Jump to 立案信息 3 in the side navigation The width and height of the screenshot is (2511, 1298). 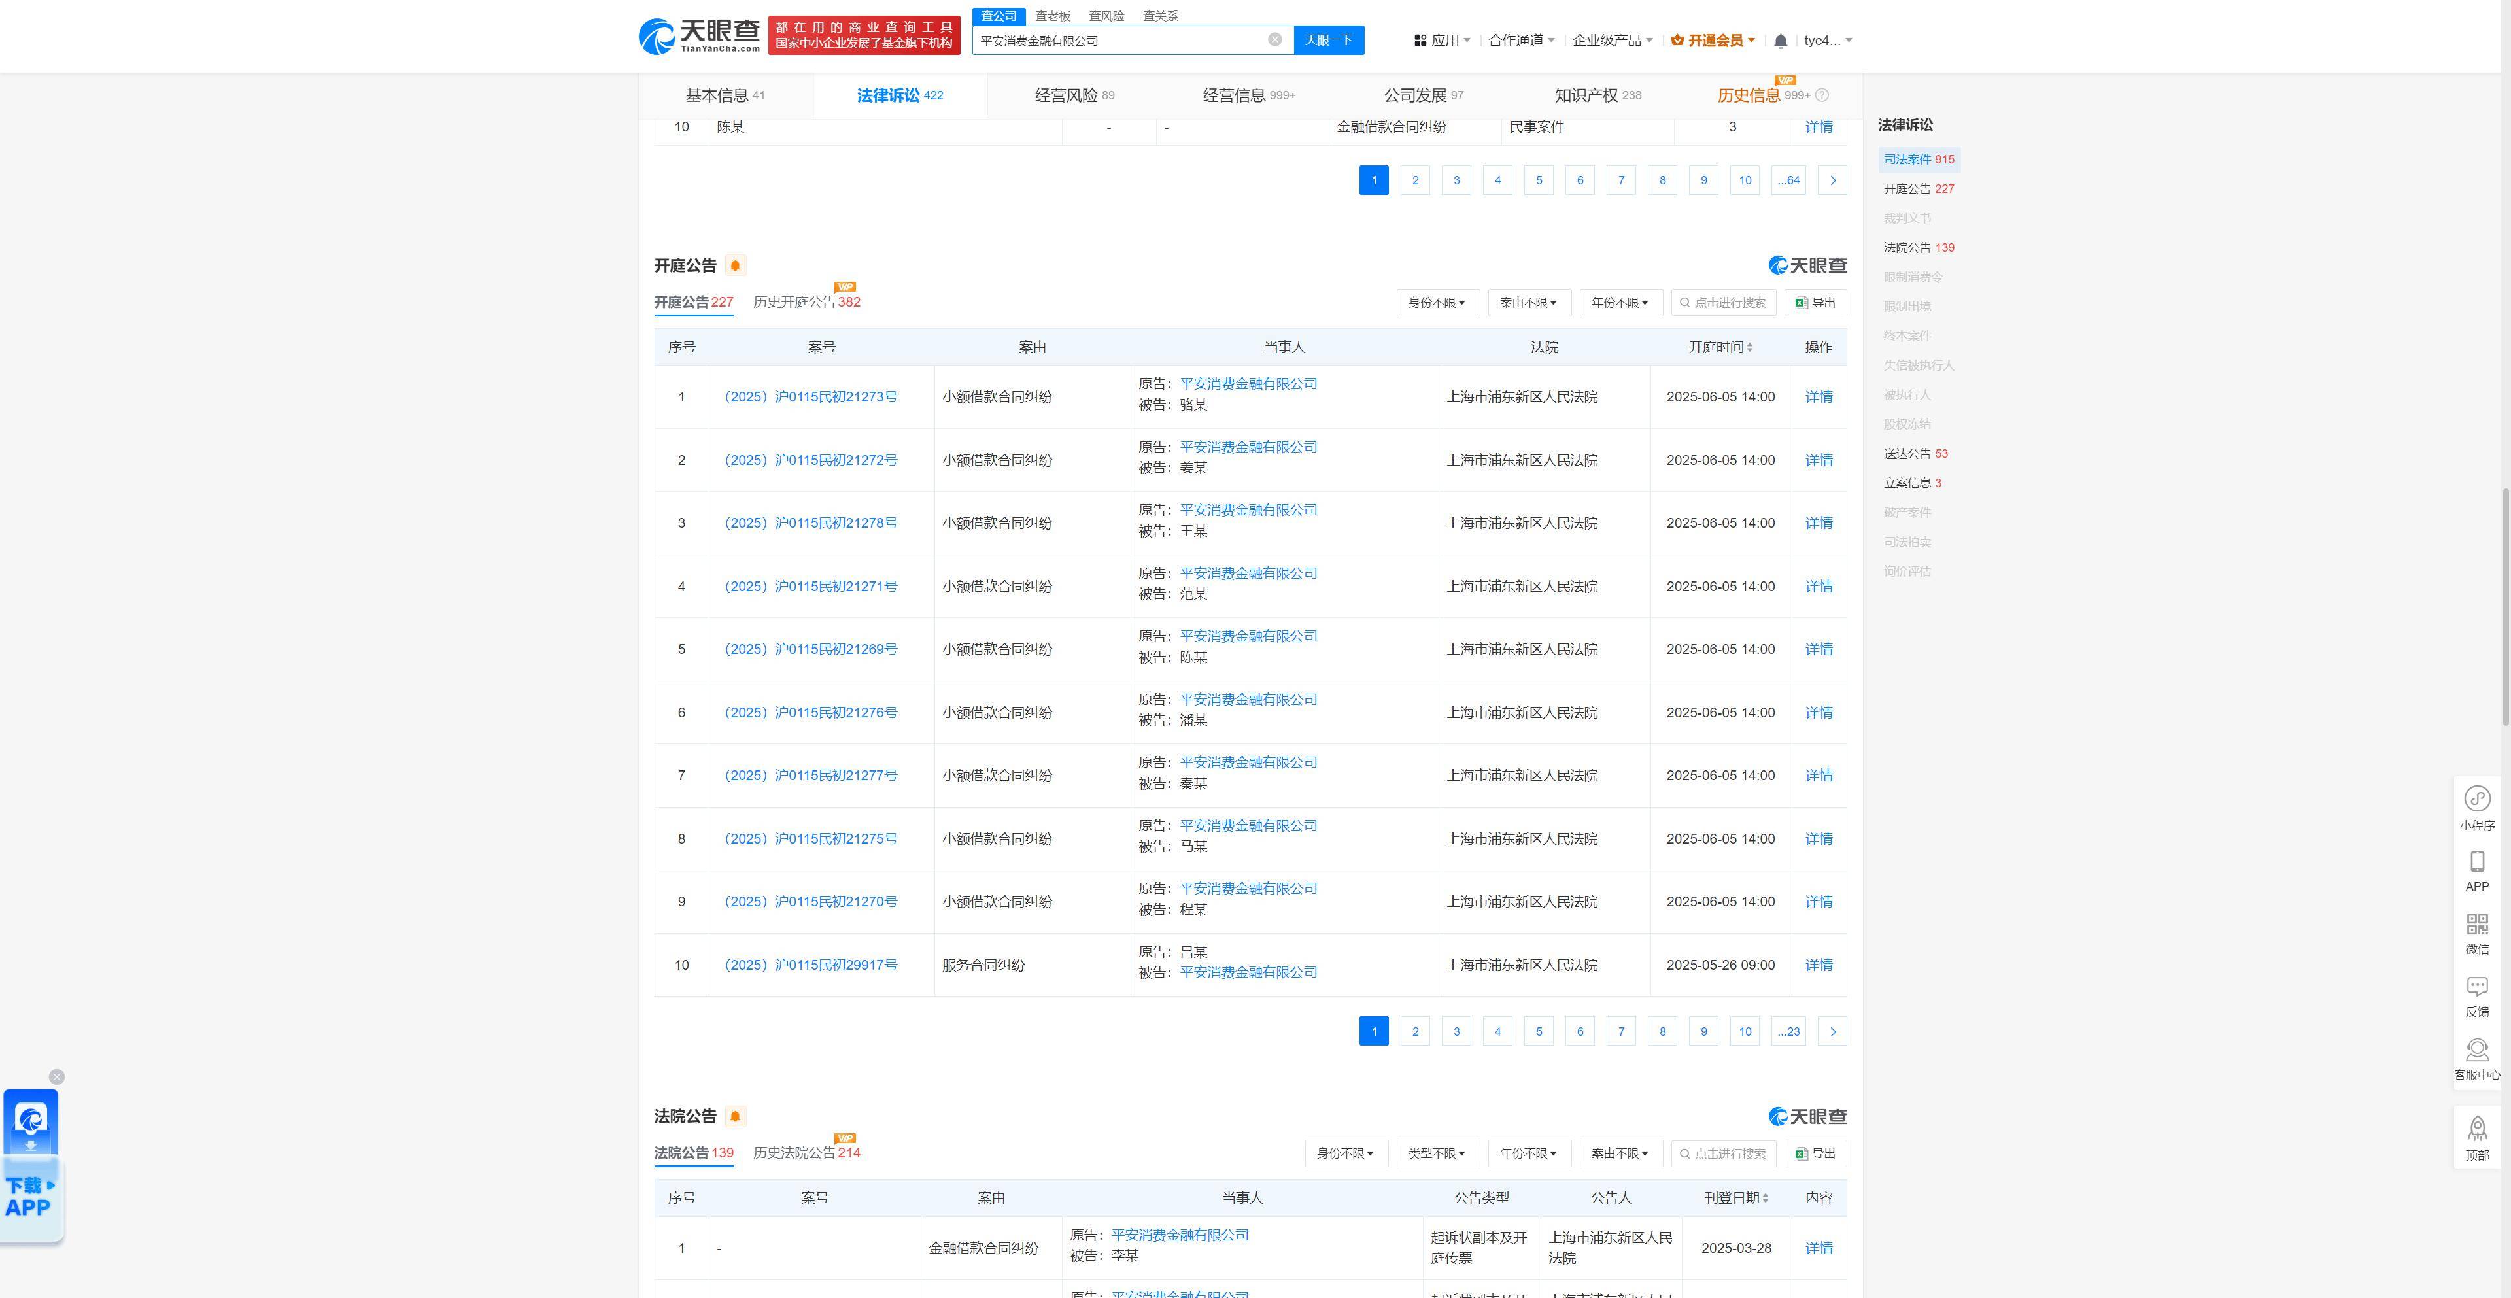[x=1911, y=483]
